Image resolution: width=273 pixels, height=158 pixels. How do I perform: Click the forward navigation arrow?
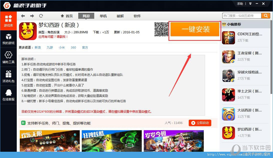click(x=32, y=16)
